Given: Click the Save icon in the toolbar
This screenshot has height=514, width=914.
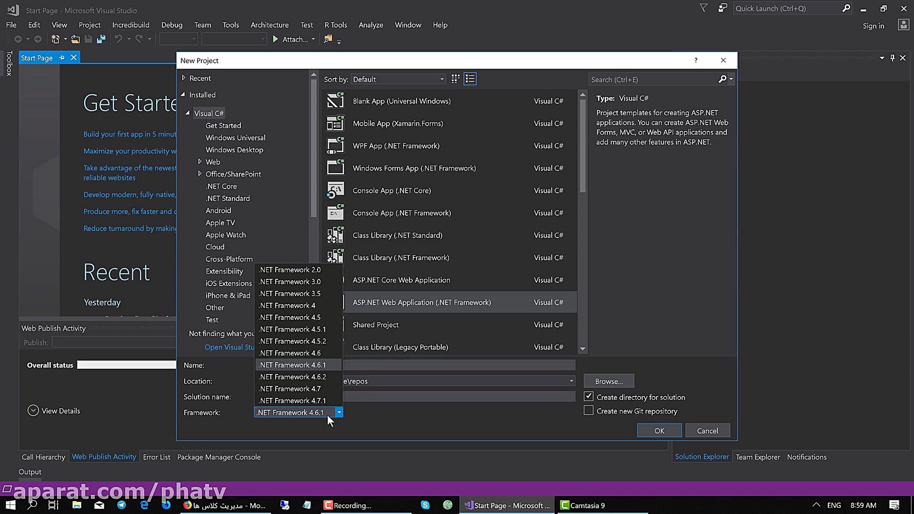Looking at the screenshot, I should (88, 39).
